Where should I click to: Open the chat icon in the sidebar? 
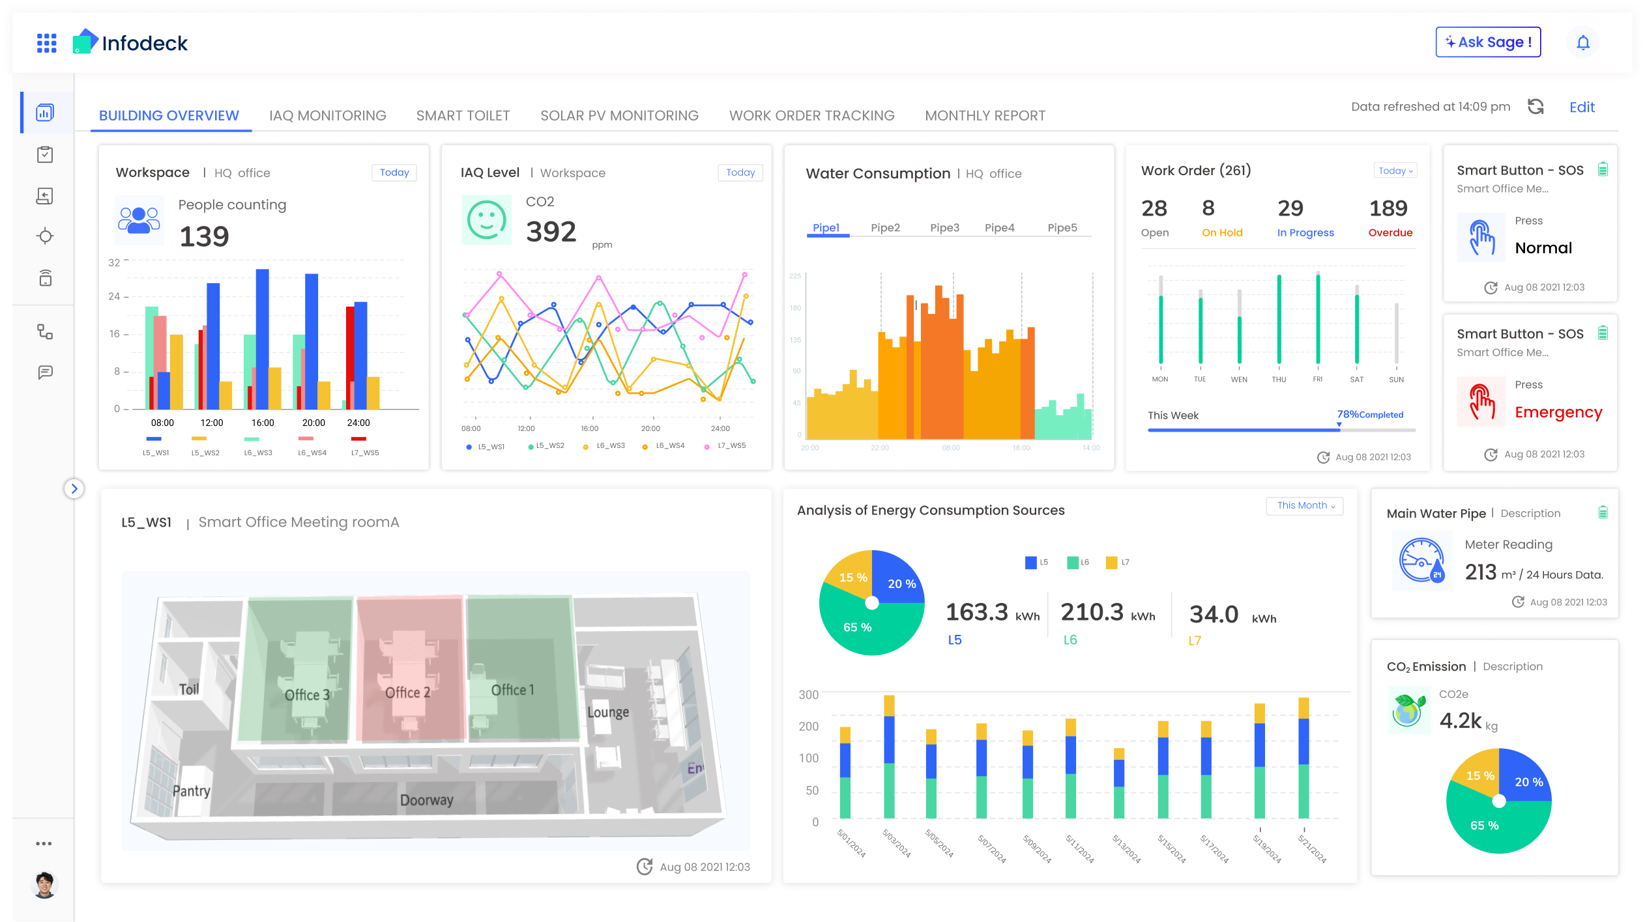44,372
